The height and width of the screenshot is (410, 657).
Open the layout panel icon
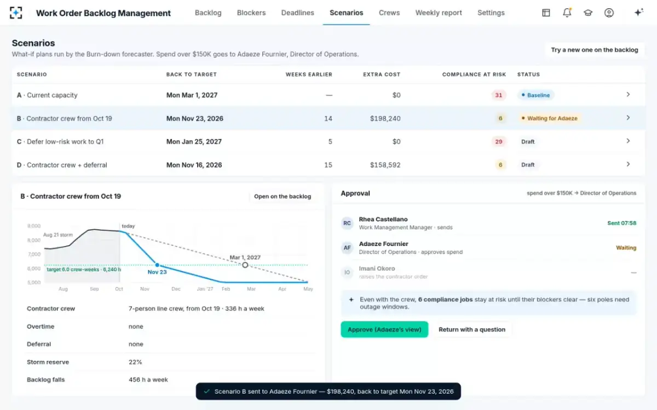tap(546, 13)
